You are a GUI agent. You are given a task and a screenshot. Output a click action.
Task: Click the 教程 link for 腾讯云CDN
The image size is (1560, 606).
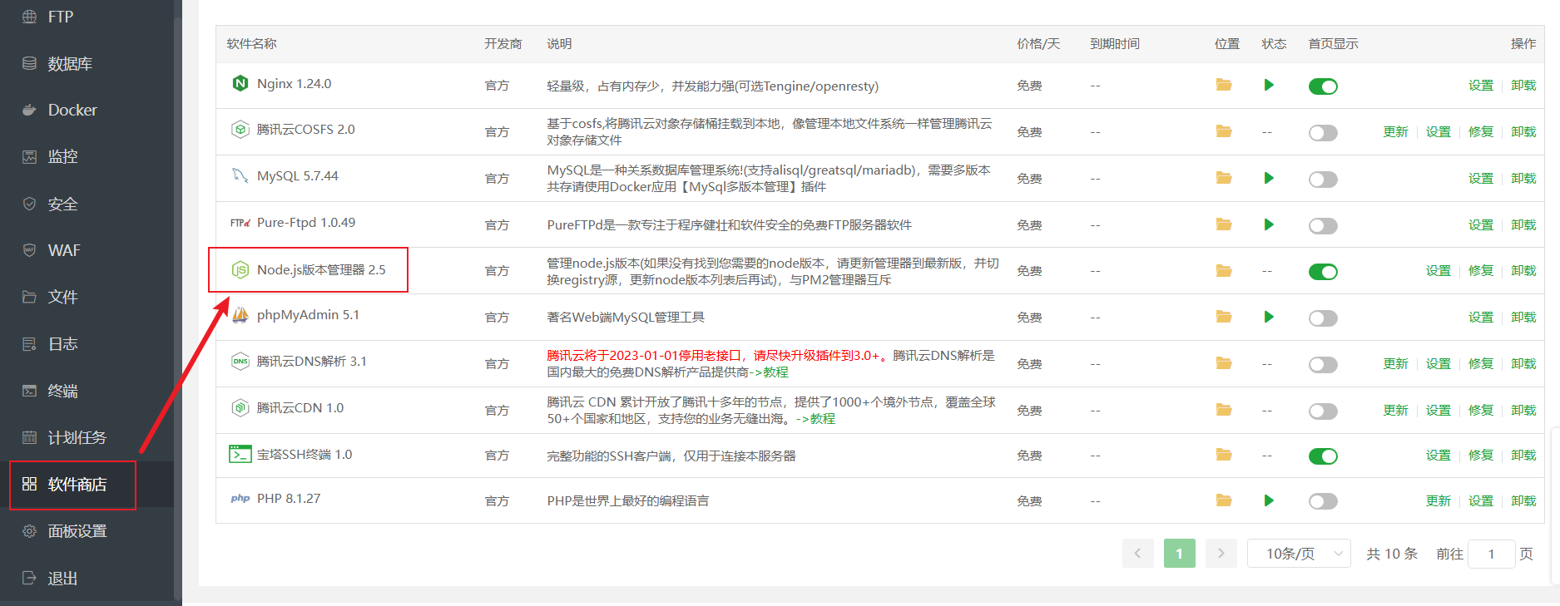(822, 419)
